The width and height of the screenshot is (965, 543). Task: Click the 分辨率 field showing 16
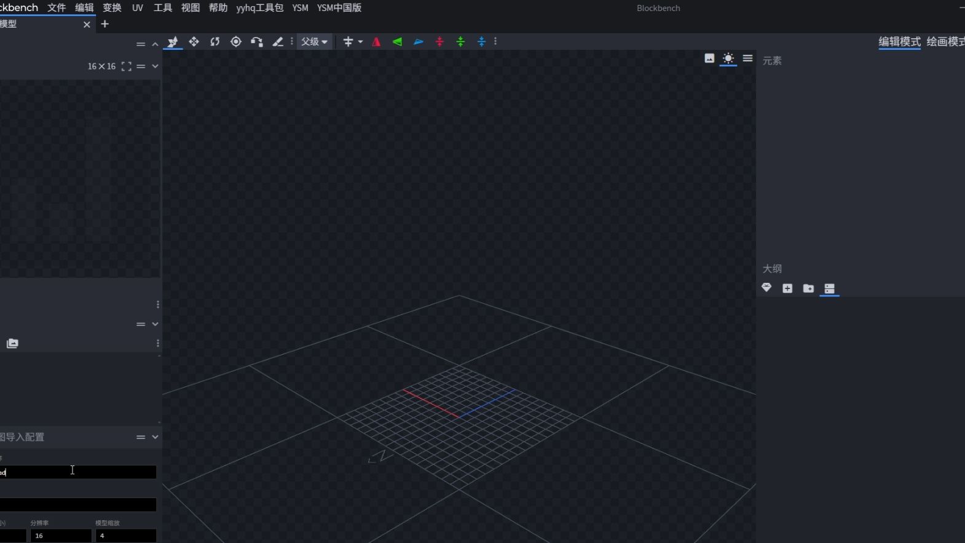point(61,536)
